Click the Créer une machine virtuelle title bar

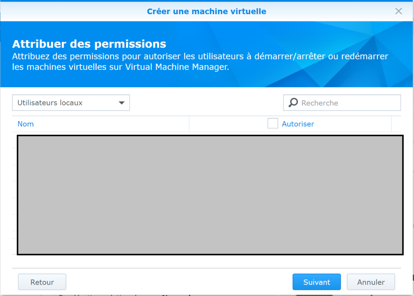207,11
